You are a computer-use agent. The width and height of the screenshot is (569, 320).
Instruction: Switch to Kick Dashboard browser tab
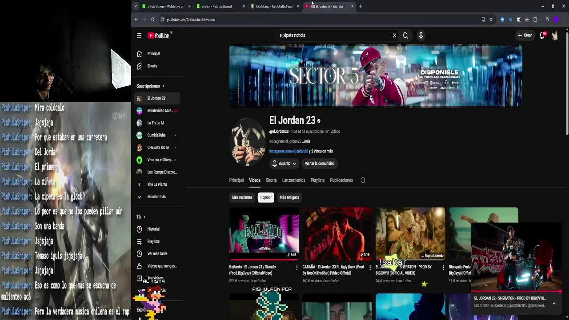220,6
